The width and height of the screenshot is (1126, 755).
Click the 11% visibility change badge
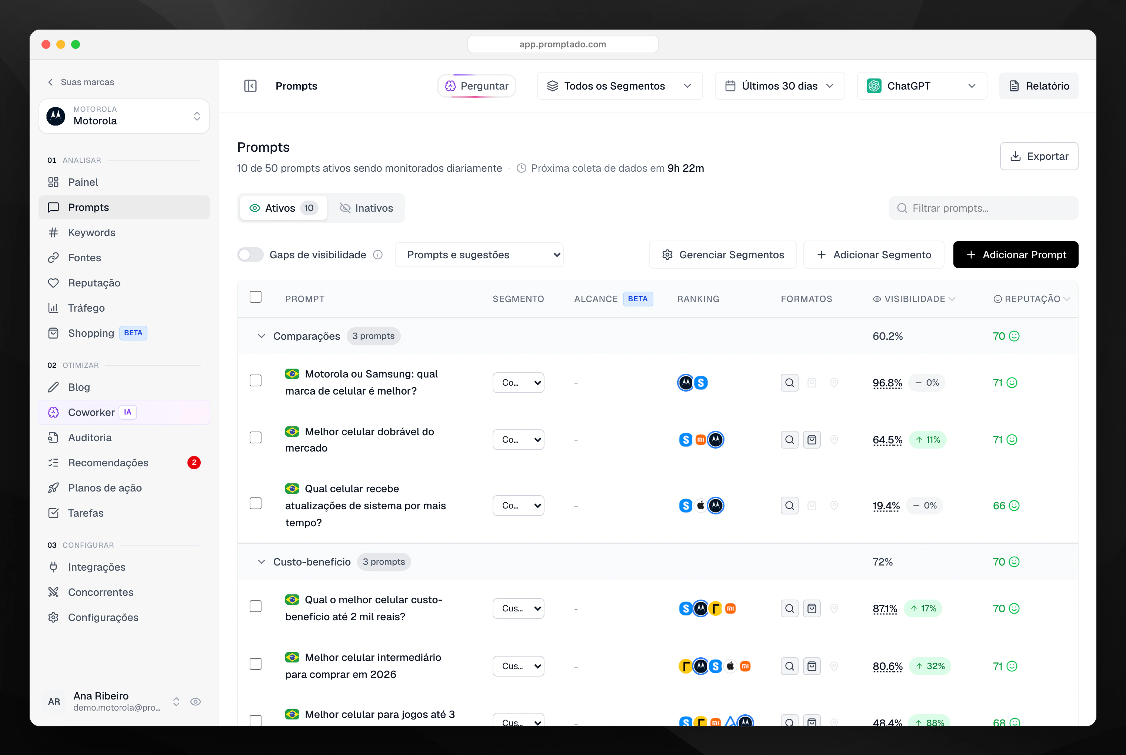[x=927, y=440]
